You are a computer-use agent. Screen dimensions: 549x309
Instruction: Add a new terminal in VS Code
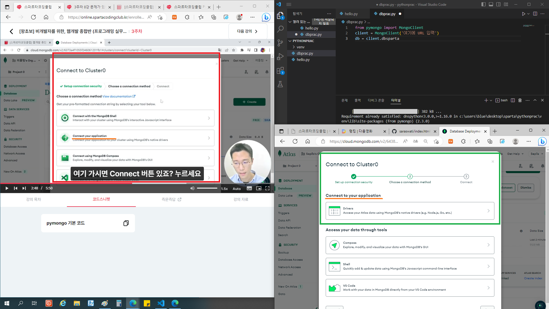click(486, 100)
